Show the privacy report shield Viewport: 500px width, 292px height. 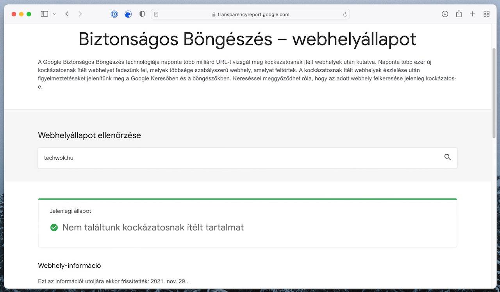(142, 14)
